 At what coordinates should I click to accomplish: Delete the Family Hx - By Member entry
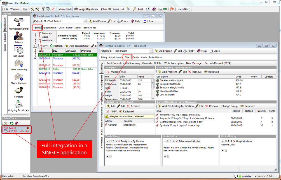click(119, 141)
